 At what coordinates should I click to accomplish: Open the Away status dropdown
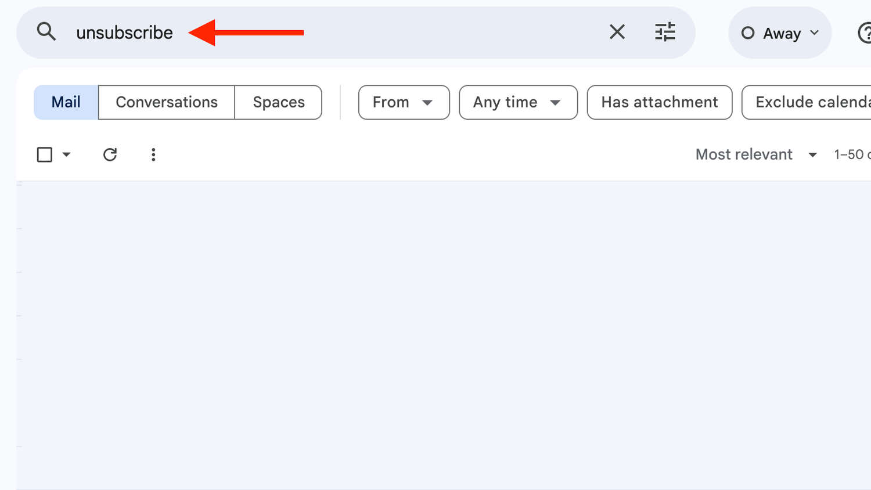pos(780,33)
